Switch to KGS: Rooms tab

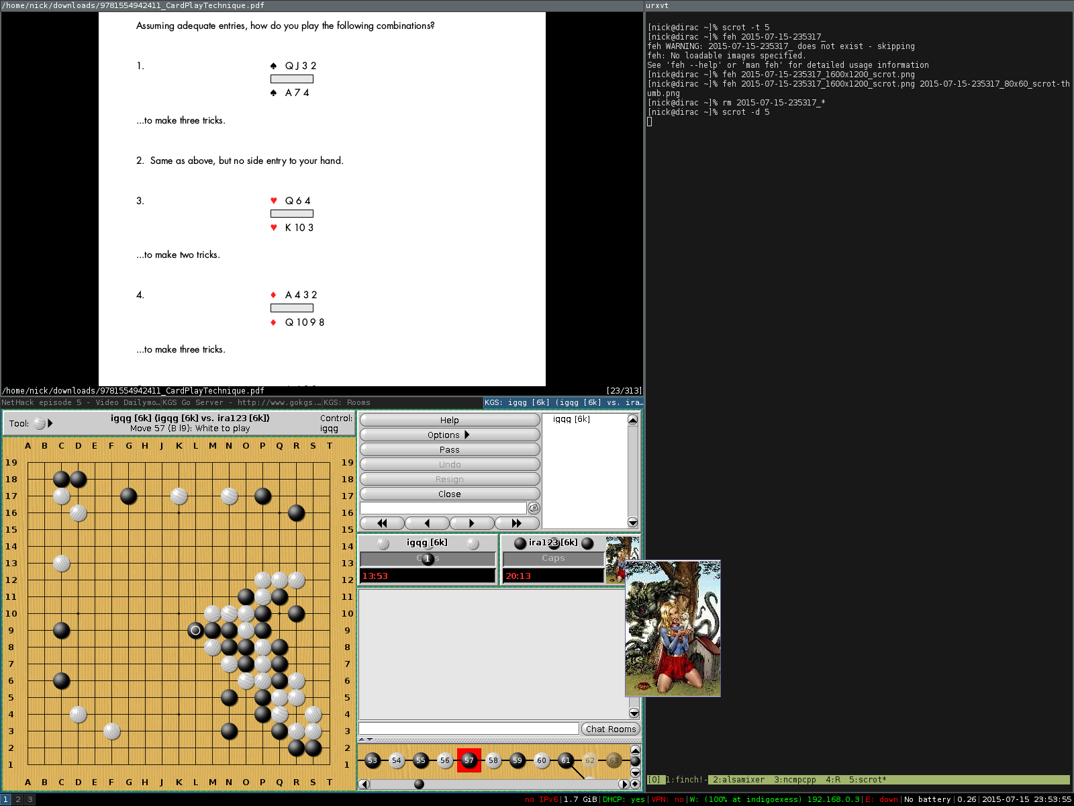pyautogui.click(x=403, y=403)
